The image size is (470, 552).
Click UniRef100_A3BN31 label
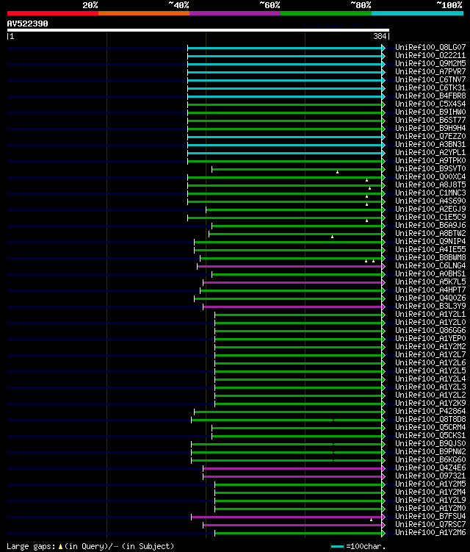pyautogui.click(x=430, y=144)
